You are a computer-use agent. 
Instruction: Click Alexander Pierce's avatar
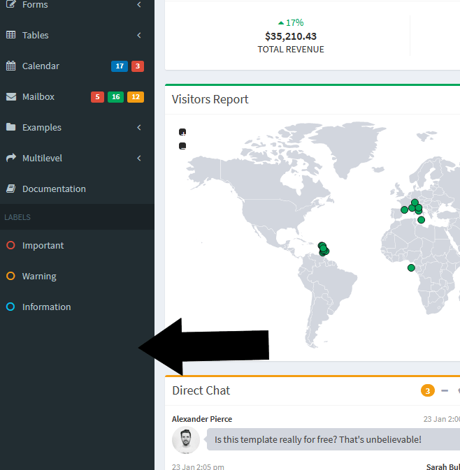186,440
